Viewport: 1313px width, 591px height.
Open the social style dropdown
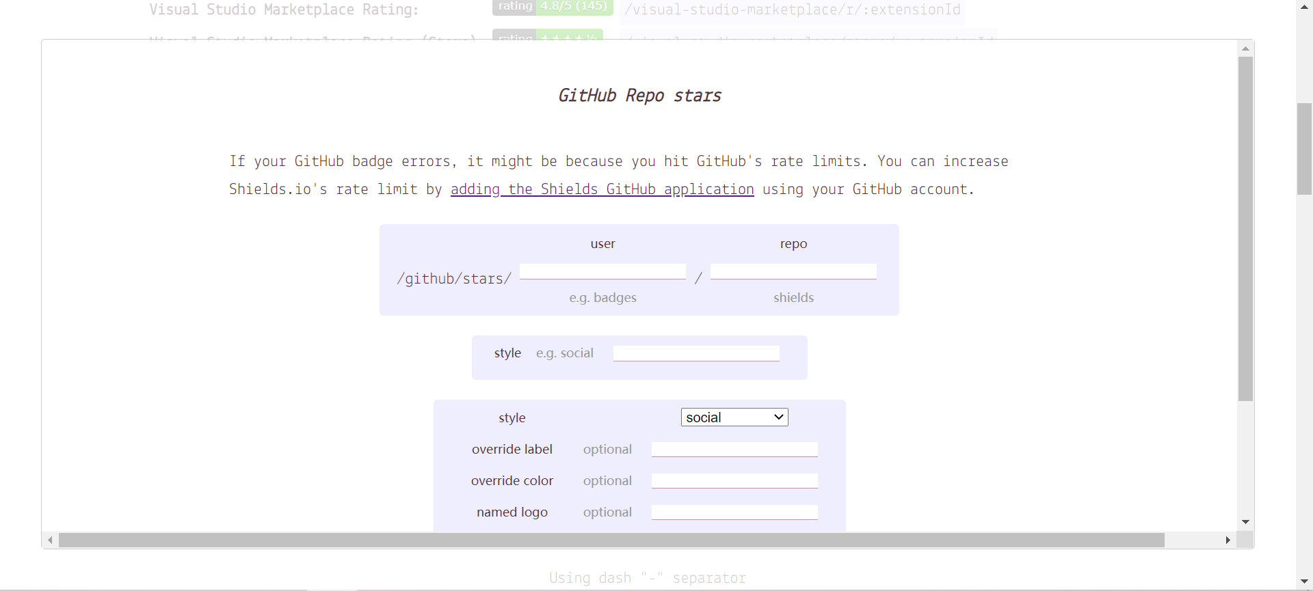(734, 417)
